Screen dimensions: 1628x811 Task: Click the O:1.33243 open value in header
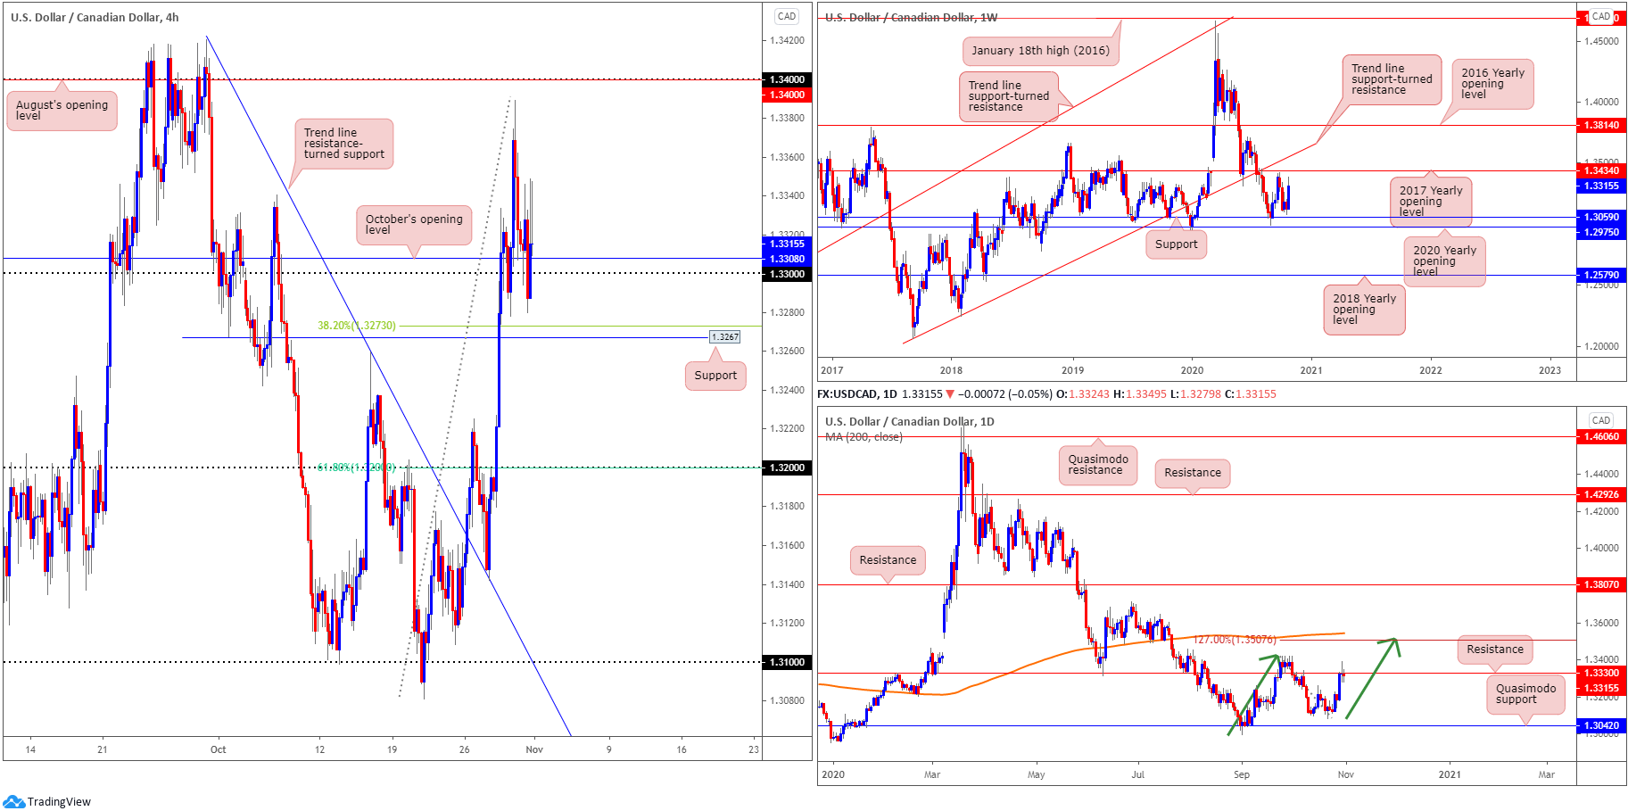pyautogui.click(x=1084, y=393)
